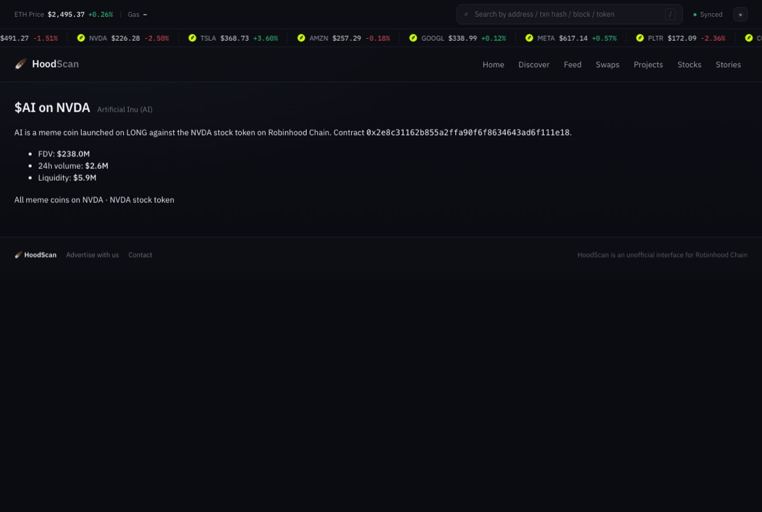The height and width of the screenshot is (512, 762).
Task: Click the Liquidity $5.9M value
Action: 85,178
